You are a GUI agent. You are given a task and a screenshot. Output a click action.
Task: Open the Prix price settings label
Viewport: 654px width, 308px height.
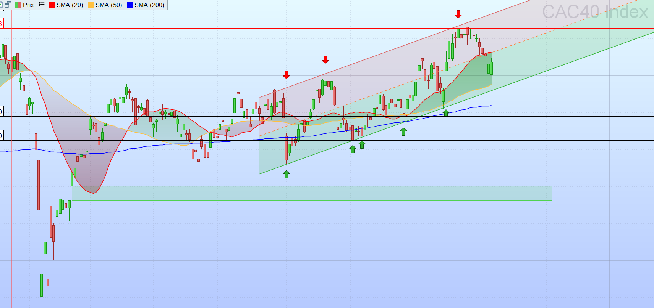pyautogui.click(x=28, y=5)
